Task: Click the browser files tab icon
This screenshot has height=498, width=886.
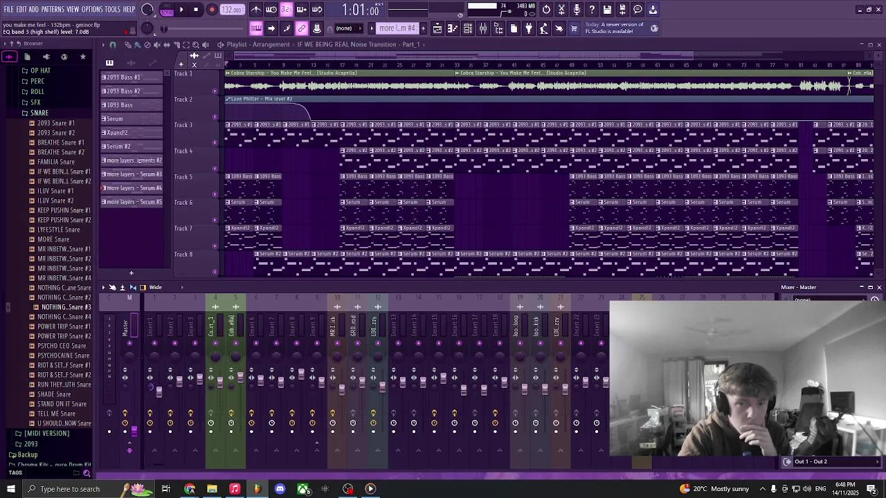Action: tap(27, 57)
